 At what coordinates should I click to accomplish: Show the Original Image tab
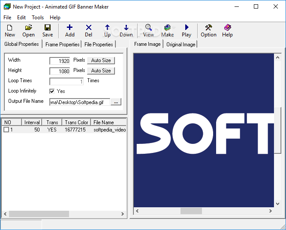(181, 45)
